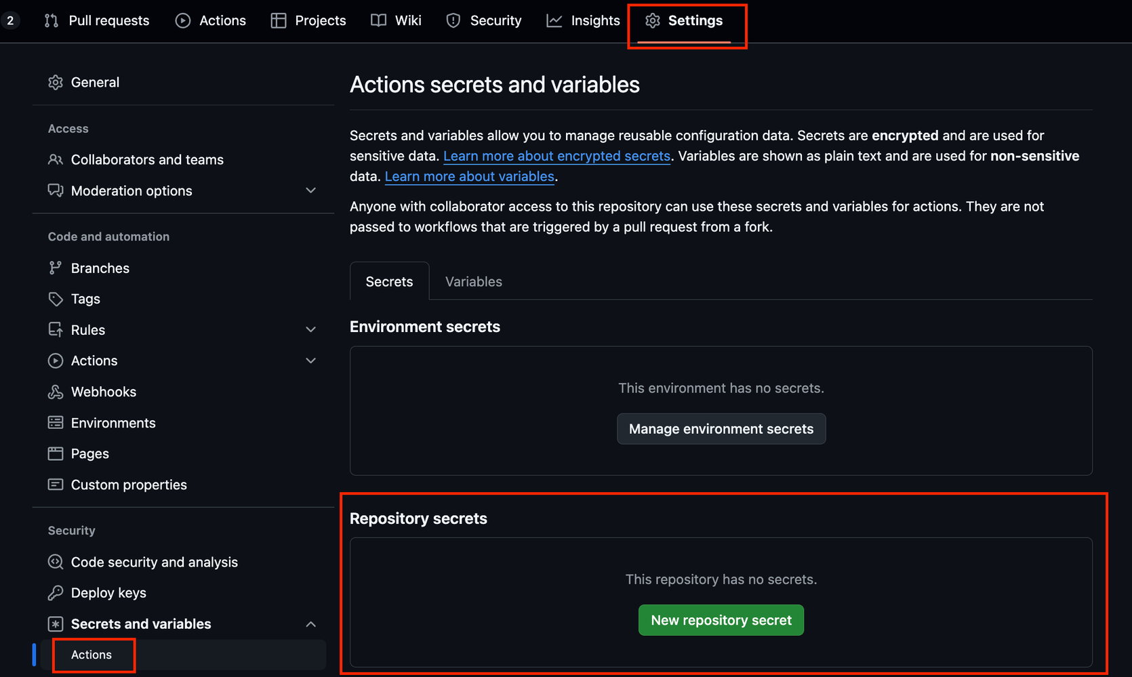1132x677 pixels.
Task: Select the Branches icon in sidebar
Action: tap(55, 268)
